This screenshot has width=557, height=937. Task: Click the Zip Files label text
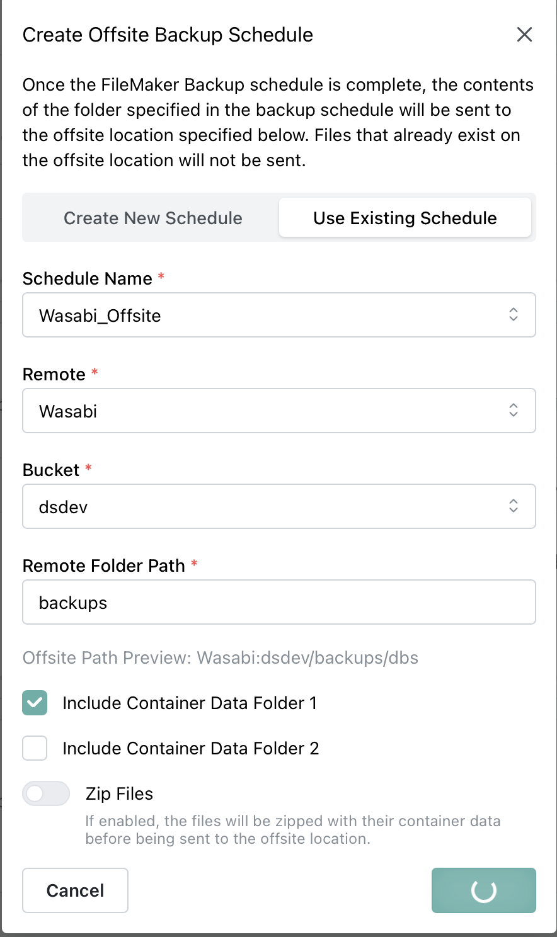click(119, 793)
